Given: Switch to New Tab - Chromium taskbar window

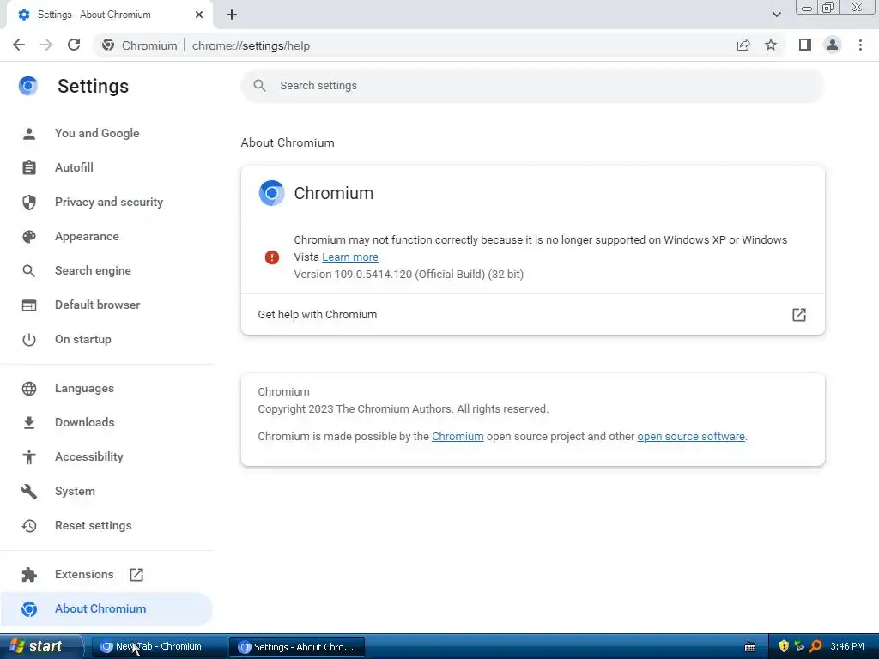Looking at the screenshot, I should [x=159, y=647].
